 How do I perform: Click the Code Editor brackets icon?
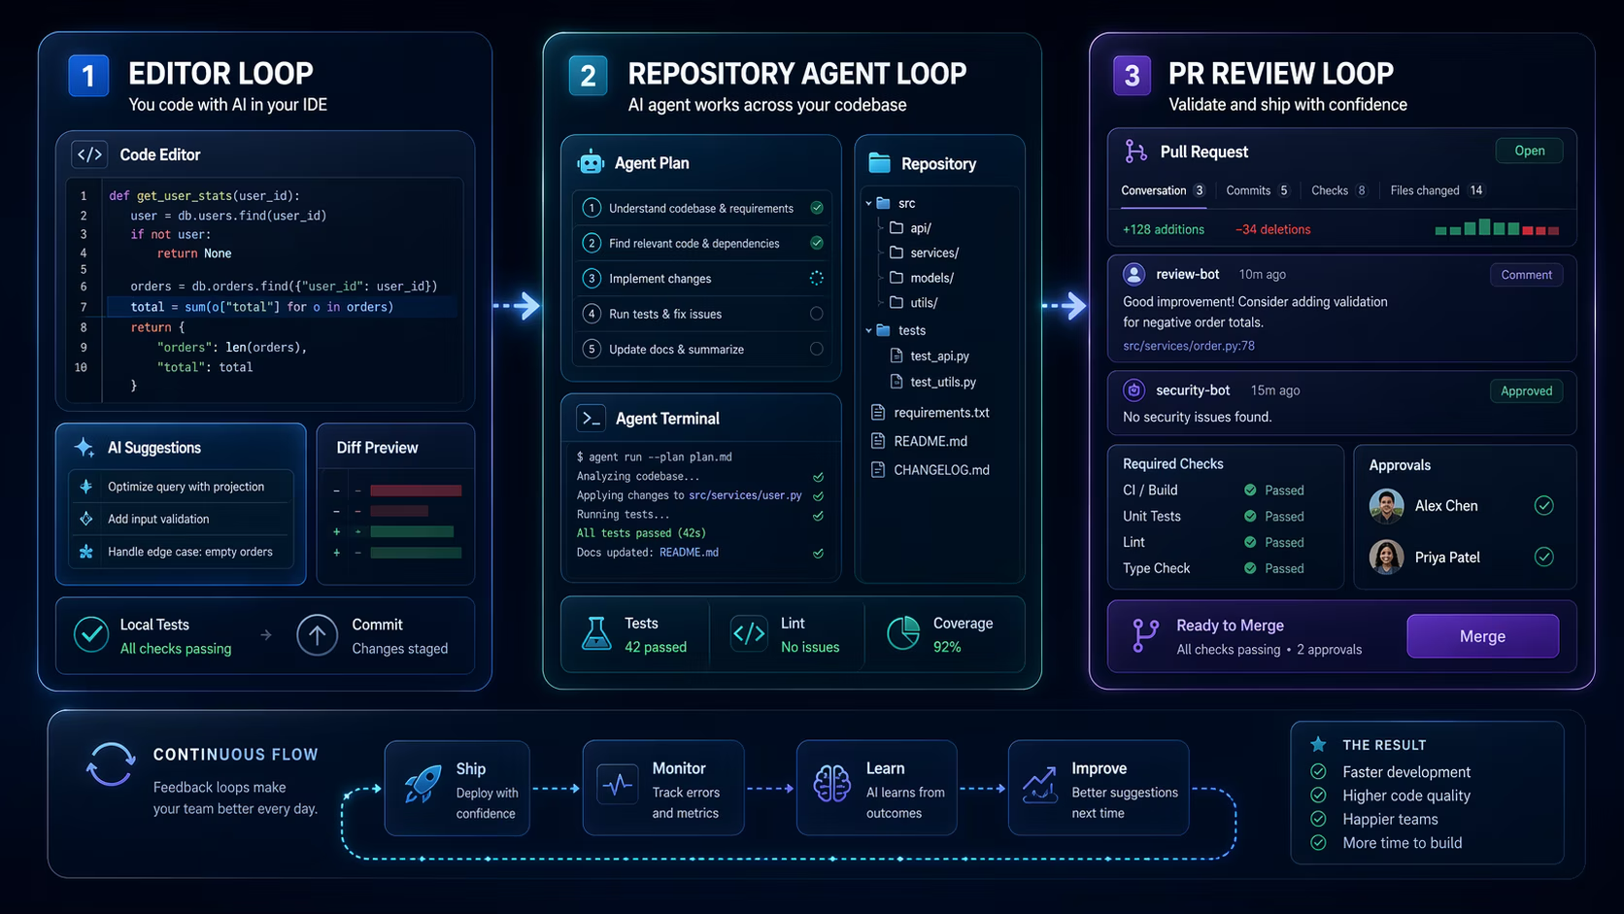pyautogui.click(x=89, y=154)
